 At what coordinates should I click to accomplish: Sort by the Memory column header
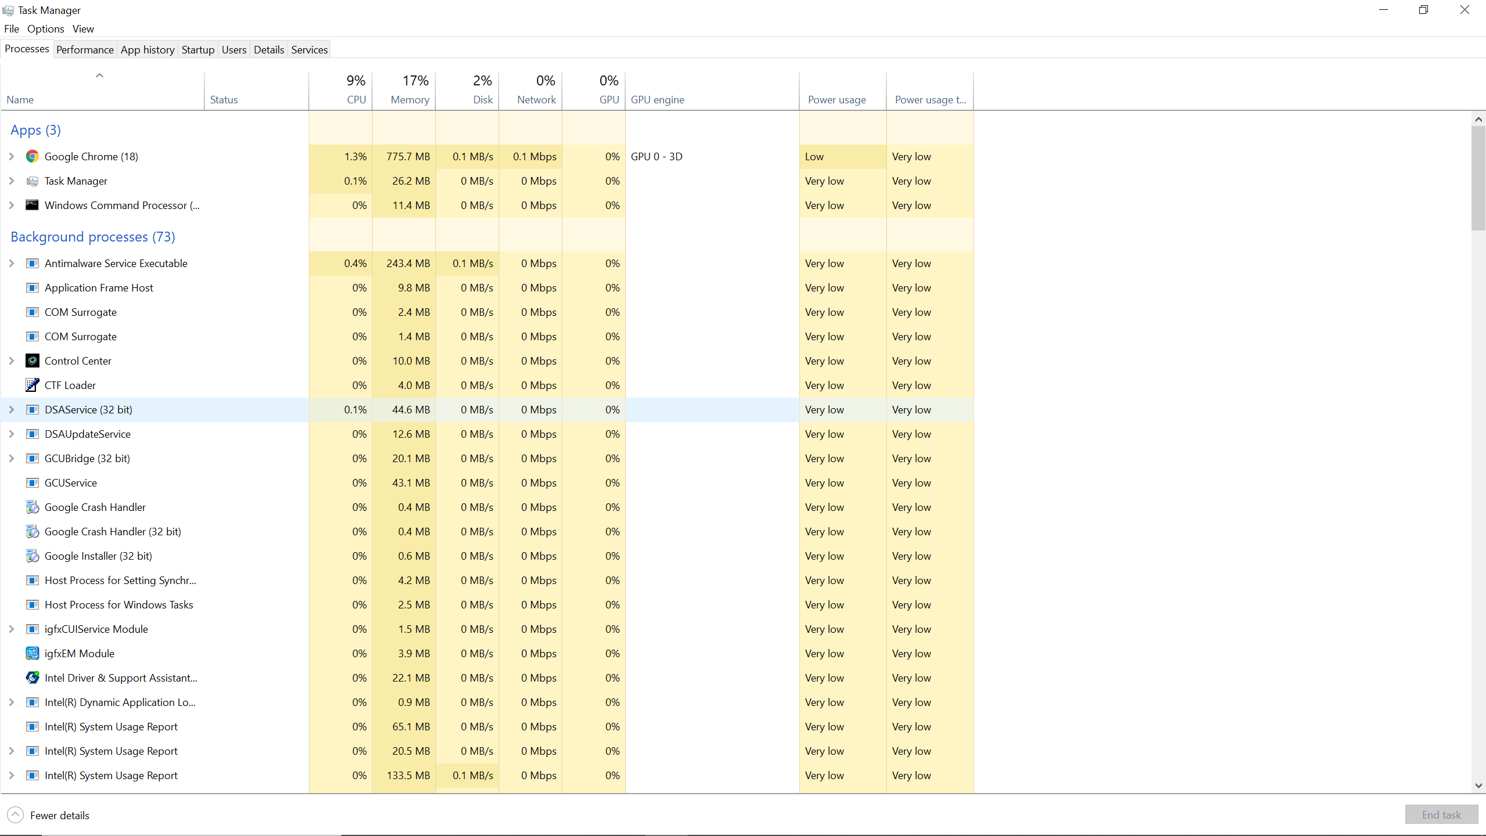[x=404, y=90]
